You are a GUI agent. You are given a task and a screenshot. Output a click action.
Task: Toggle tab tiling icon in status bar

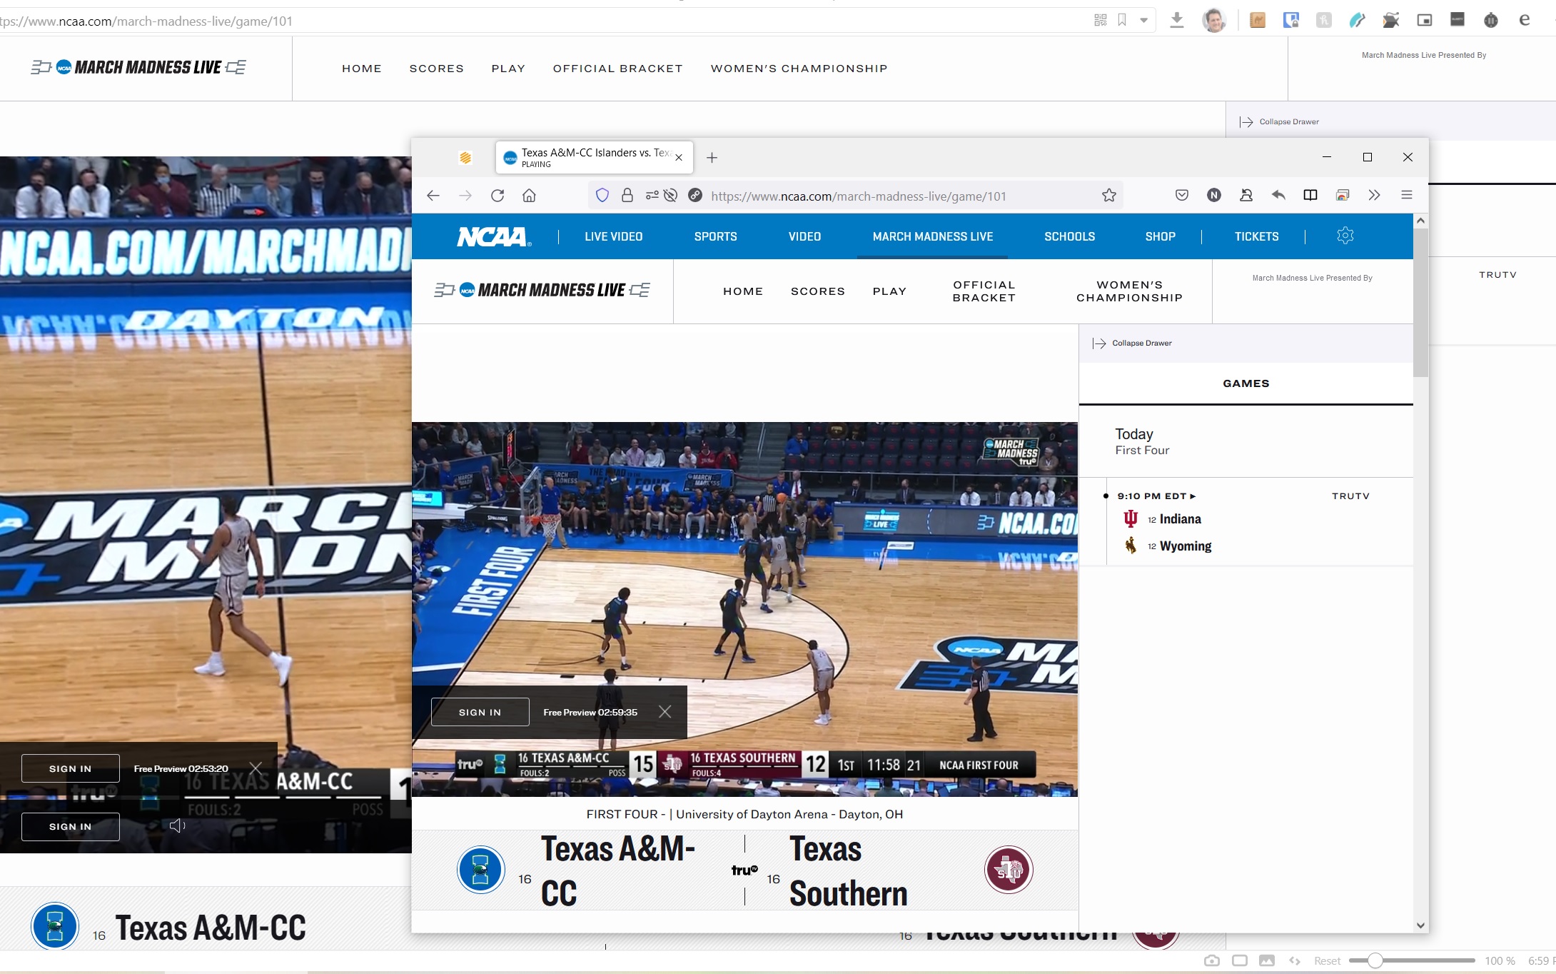(x=1240, y=960)
